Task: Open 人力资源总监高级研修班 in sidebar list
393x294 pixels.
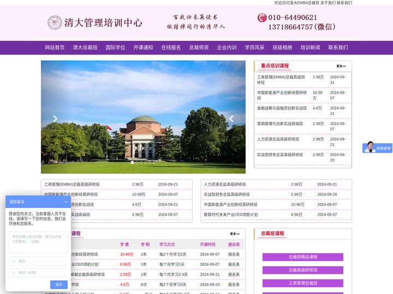Action: tap(278, 139)
